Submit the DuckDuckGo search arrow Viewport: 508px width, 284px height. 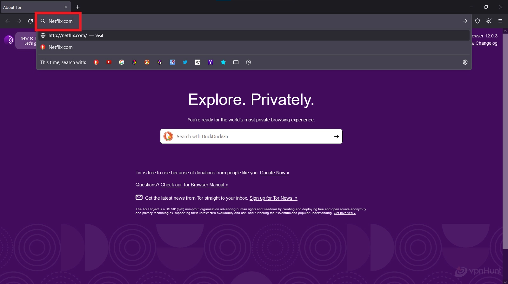[336, 137]
